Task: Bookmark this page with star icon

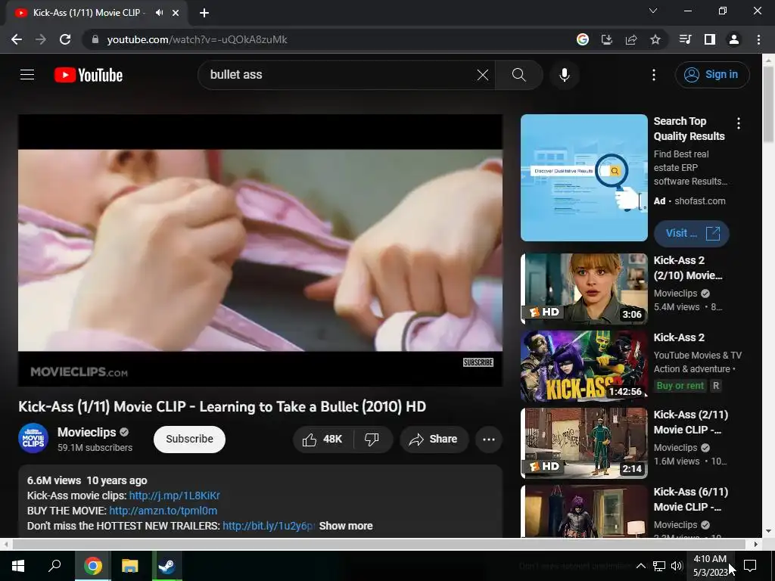Action: (655, 39)
